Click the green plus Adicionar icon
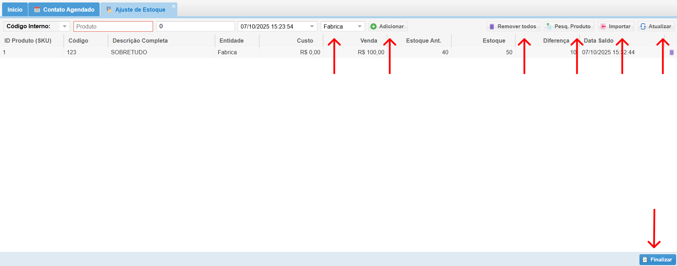This screenshot has height=266, width=677. click(x=373, y=26)
